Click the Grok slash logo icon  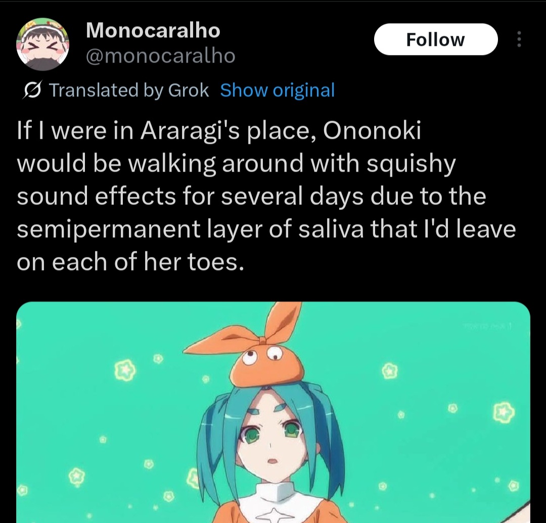point(32,90)
